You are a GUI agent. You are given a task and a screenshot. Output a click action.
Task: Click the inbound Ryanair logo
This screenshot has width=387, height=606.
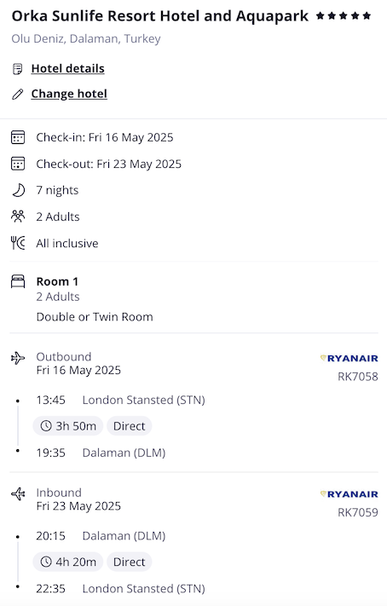(x=349, y=494)
